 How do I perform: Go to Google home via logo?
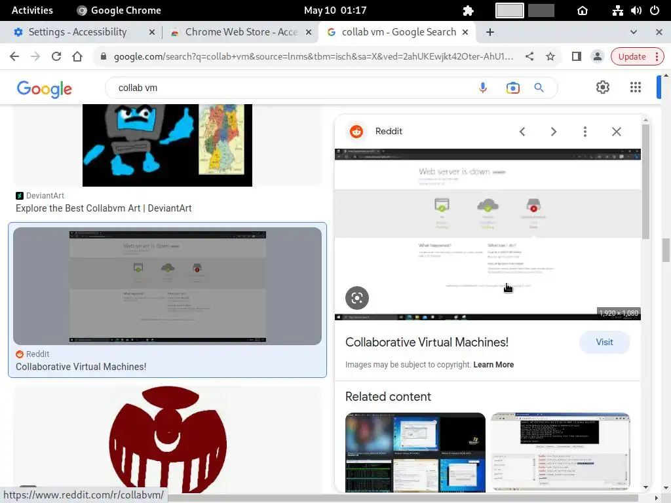(44, 88)
